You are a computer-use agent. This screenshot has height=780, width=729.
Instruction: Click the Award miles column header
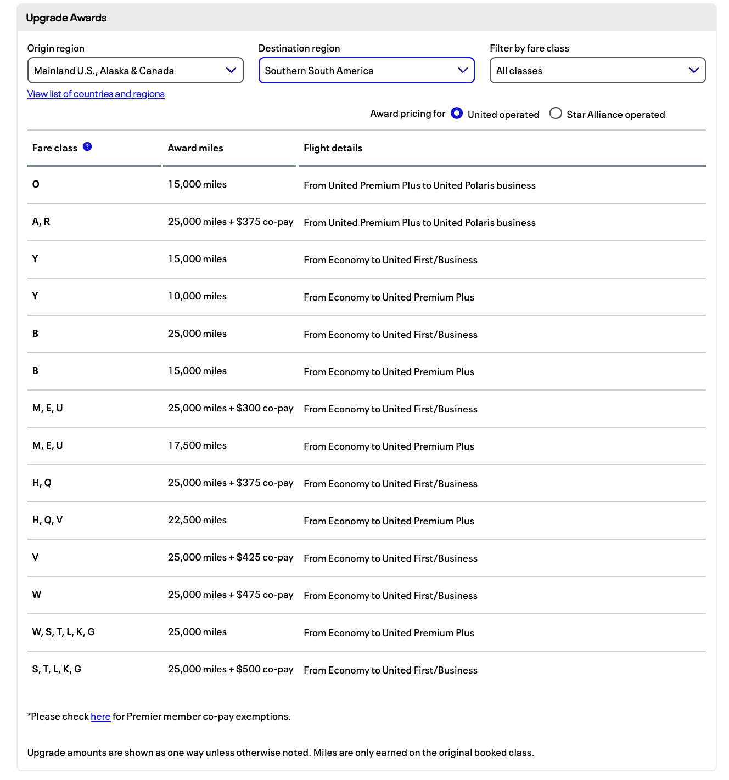[195, 148]
